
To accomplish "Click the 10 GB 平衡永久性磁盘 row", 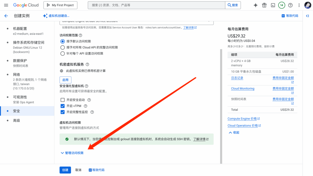I will [x=262, y=71].
